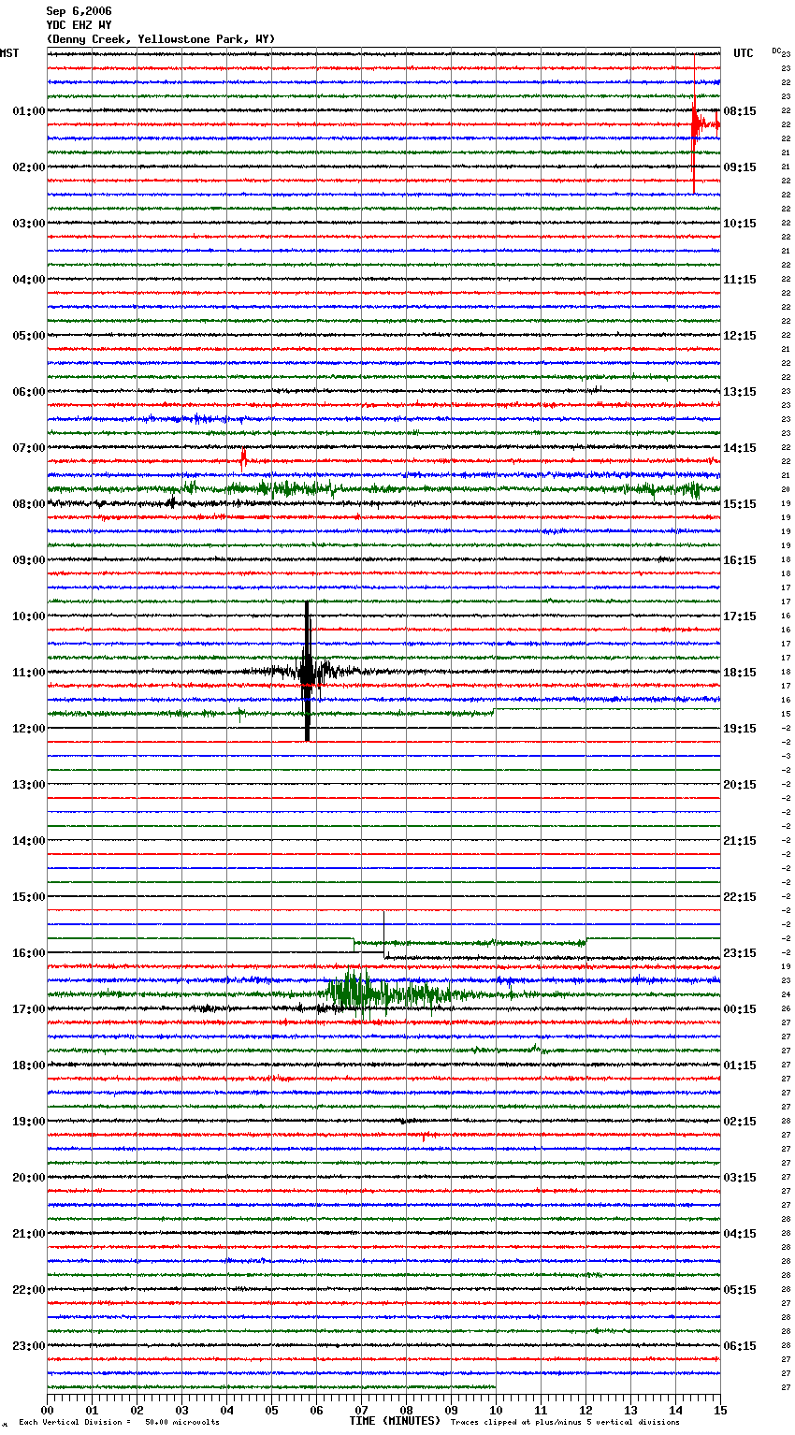The width and height of the screenshot is (795, 1435).
Task: Select the '23:00' MST hour label
Action: tap(28, 1346)
